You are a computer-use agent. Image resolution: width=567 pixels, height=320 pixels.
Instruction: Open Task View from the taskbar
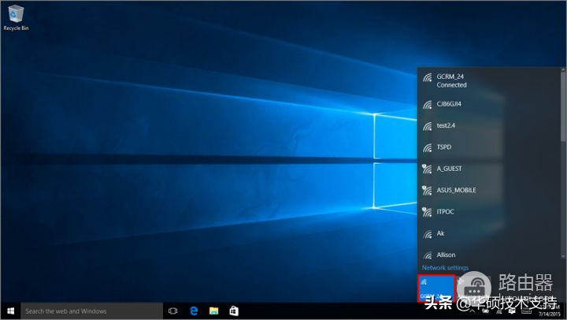[172, 311]
